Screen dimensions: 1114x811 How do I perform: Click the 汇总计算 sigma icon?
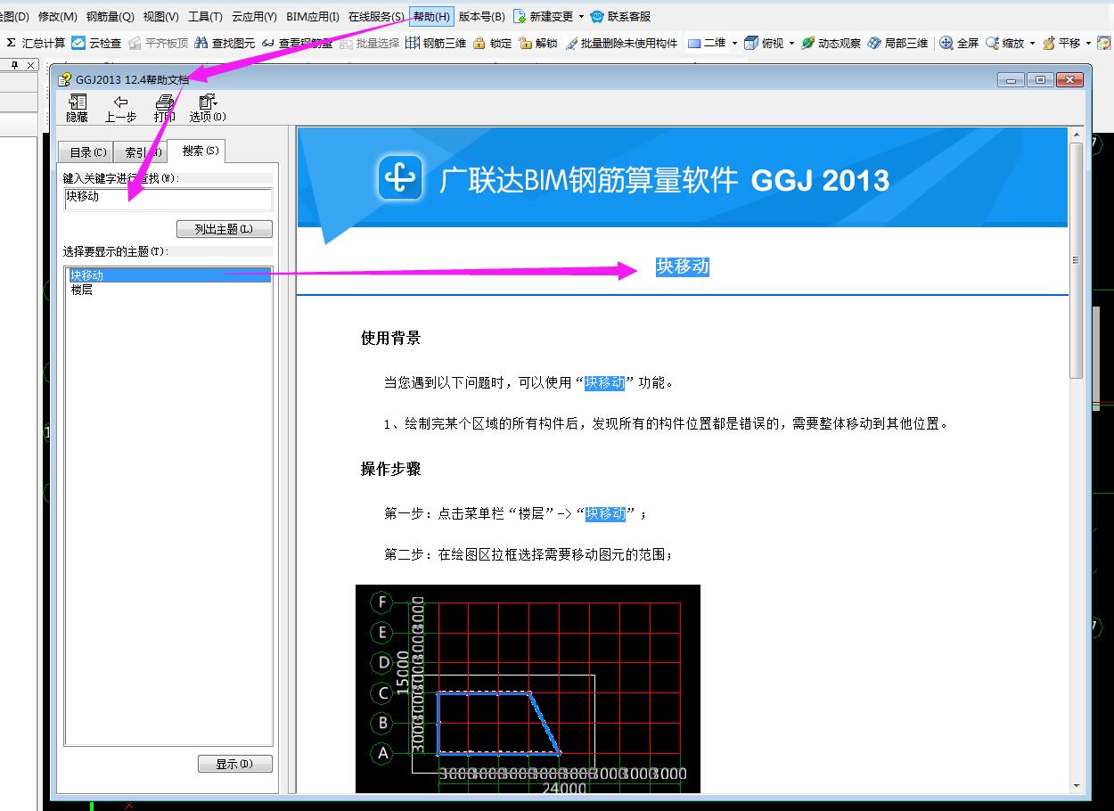[11, 43]
